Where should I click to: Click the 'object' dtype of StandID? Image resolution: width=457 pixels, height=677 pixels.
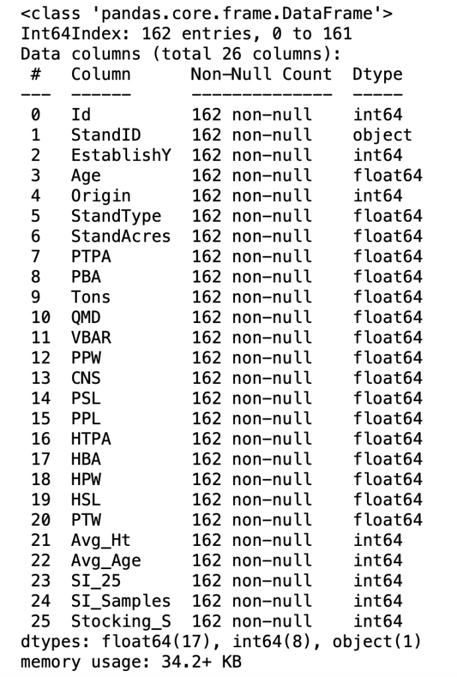383,135
